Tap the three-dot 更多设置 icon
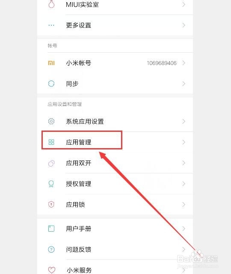 [51, 25]
